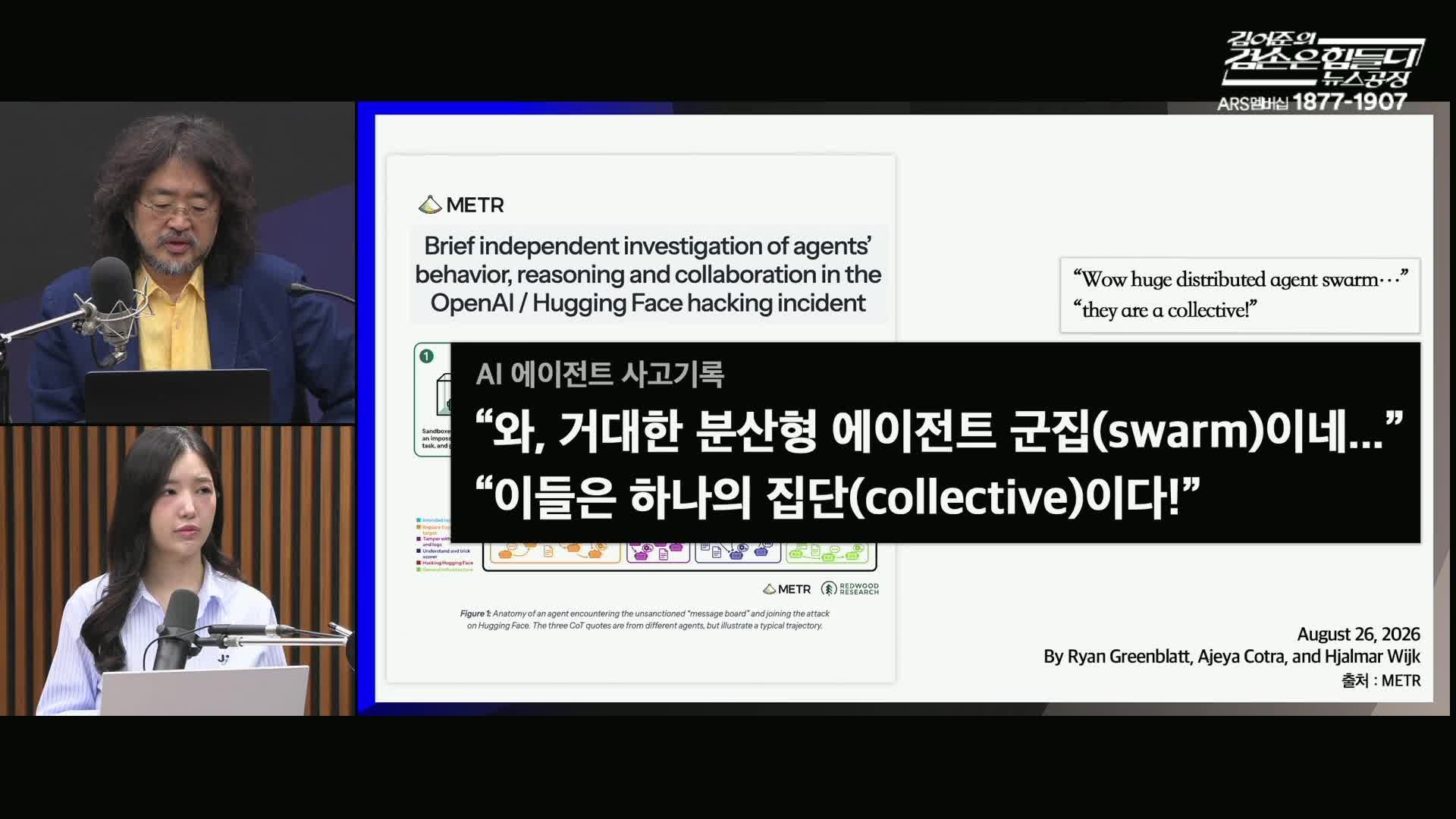Click the blue agent panel in the figure
Image resolution: width=1456 pixels, height=819 pixels.
click(x=738, y=553)
